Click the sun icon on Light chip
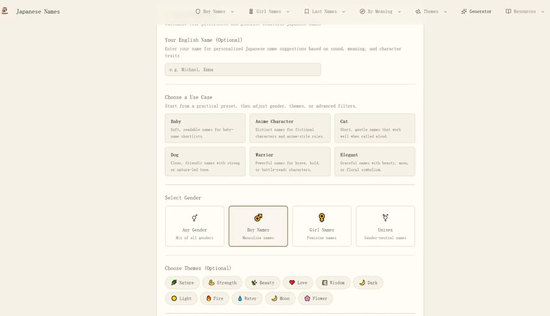The height and width of the screenshot is (316, 550). pyautogui.click(x=174, y=298)
